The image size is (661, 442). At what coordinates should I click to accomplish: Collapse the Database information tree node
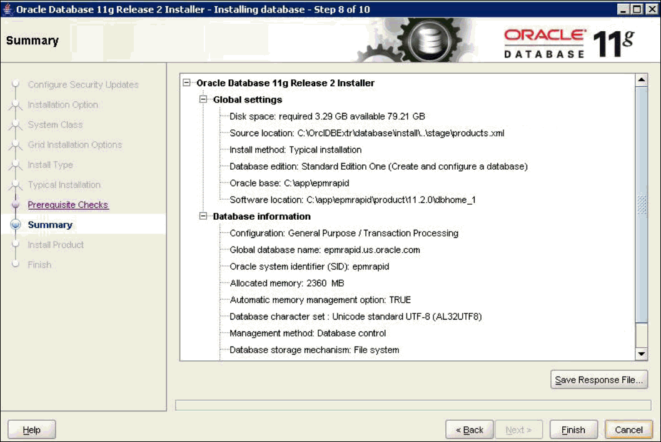(203, 216)
